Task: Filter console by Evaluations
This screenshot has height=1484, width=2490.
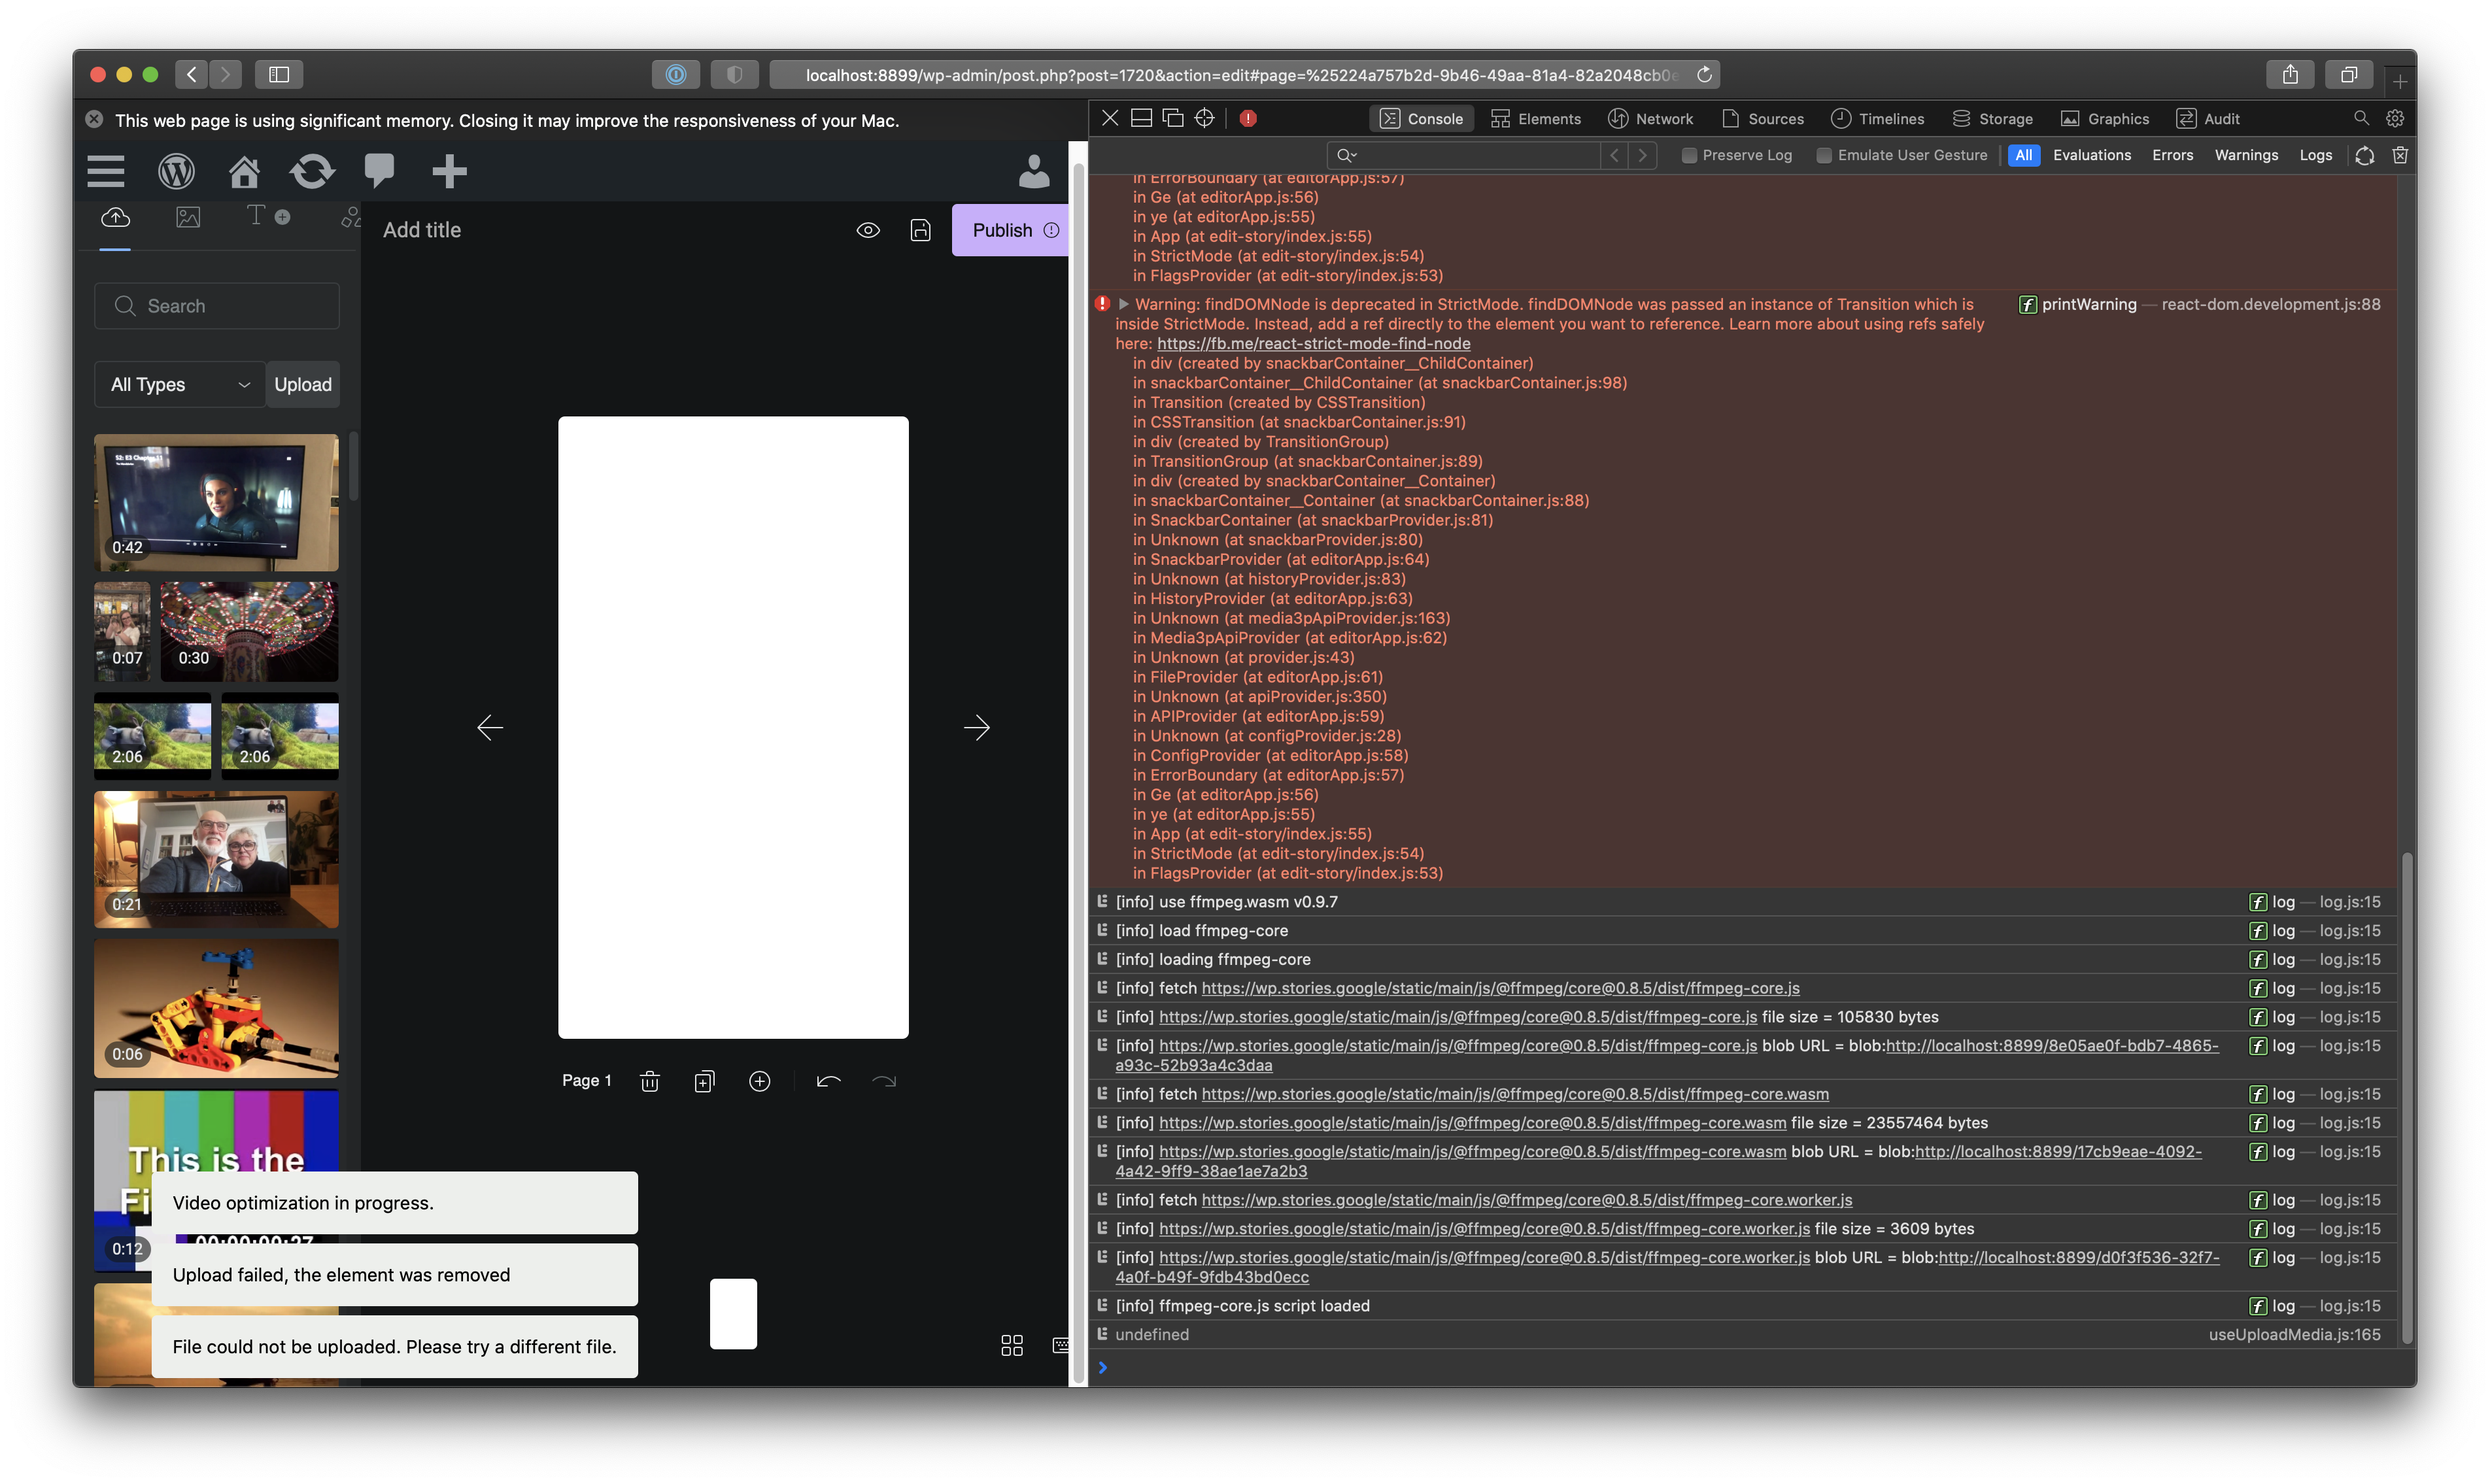Action: [x=2092, y=155]
